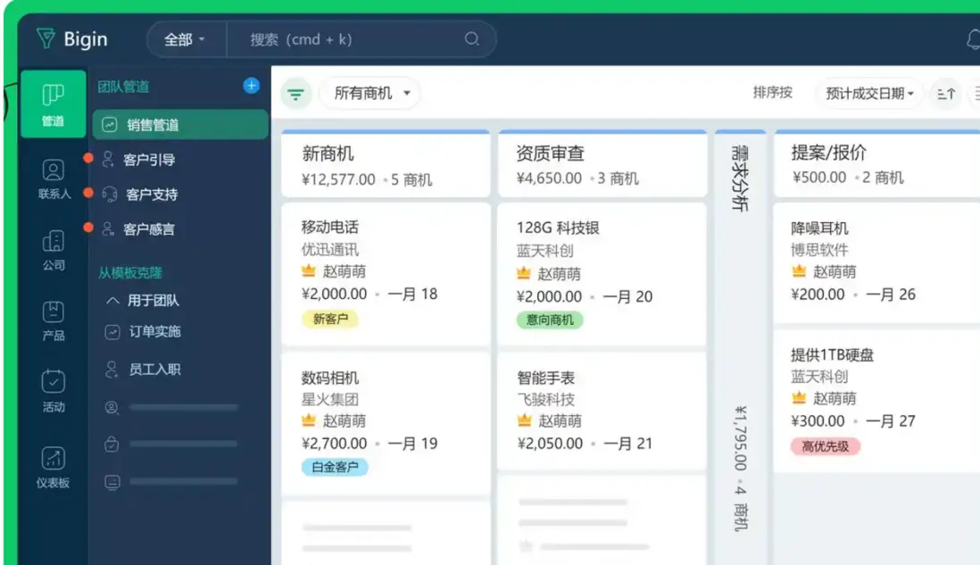Switch to the 活动 activities sidebar tab
This screenshot has width=980, height=565.
[x=54, y=391]
